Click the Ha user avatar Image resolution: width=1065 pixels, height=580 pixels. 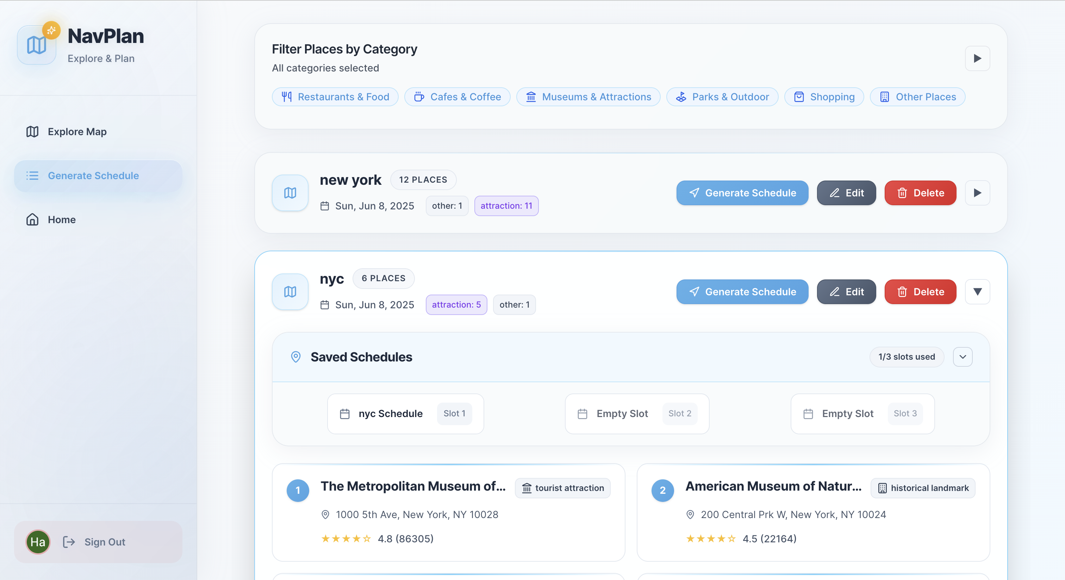point(38,542)
